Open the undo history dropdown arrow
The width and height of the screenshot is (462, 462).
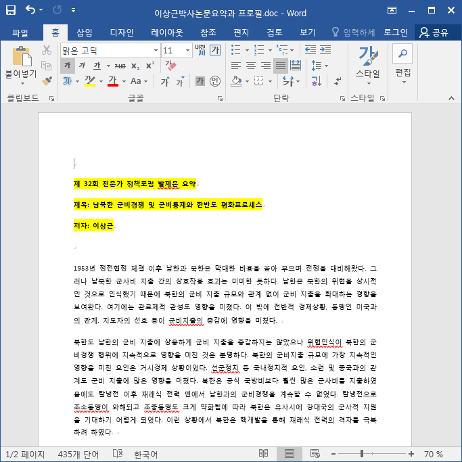[x=41, y=10]
